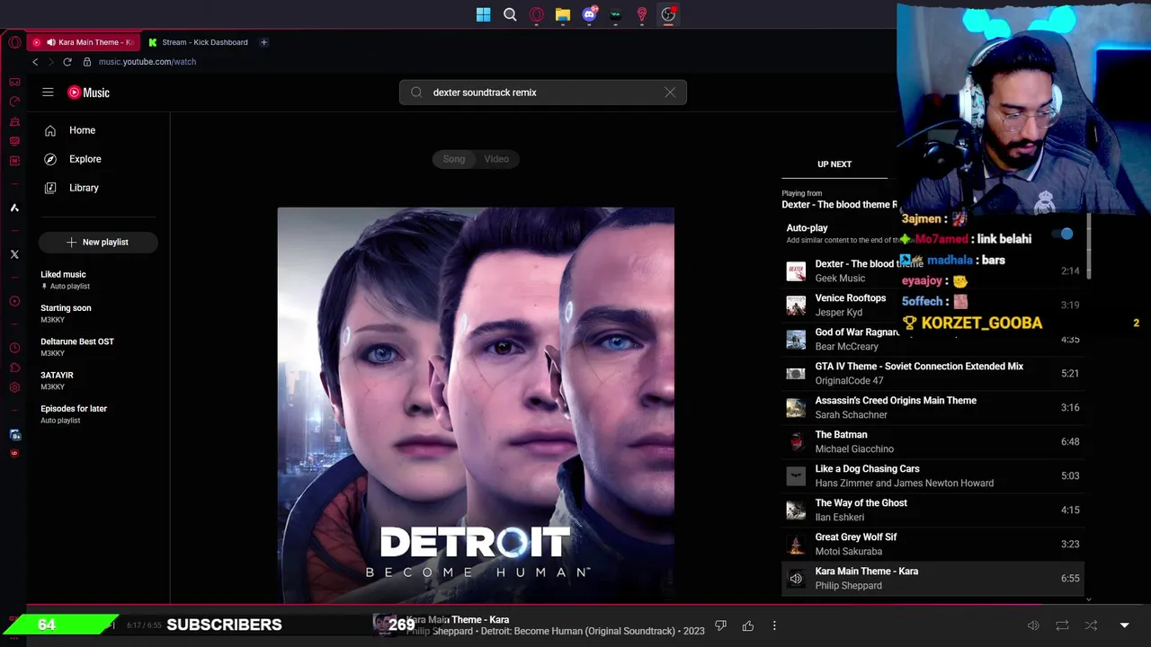The image size is (1151, 647).
Task: Go back in browser history
Action: coord(35,62)
